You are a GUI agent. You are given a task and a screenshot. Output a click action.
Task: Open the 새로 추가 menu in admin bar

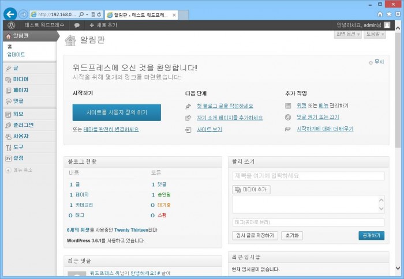coord(103,25)
